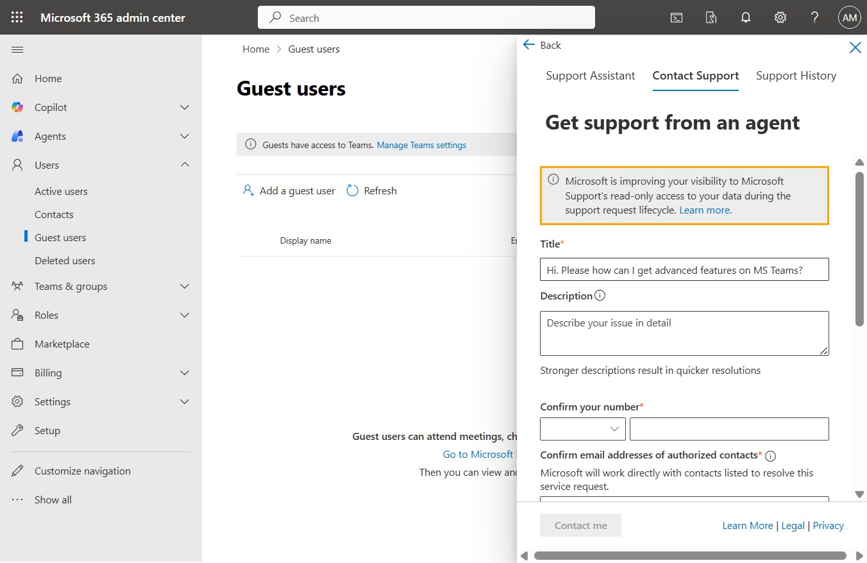Click the scroll down arrow in support panel

click(x=860, y=494)
